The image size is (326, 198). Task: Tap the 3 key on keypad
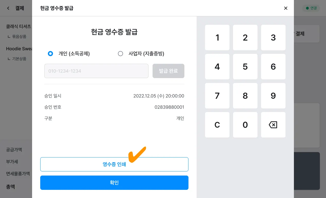click(273, 38)
